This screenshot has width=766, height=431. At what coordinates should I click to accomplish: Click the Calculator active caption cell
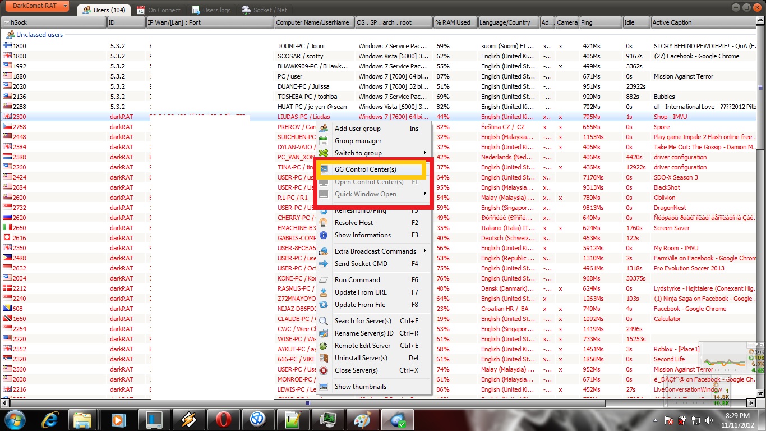tap(667, 319)
